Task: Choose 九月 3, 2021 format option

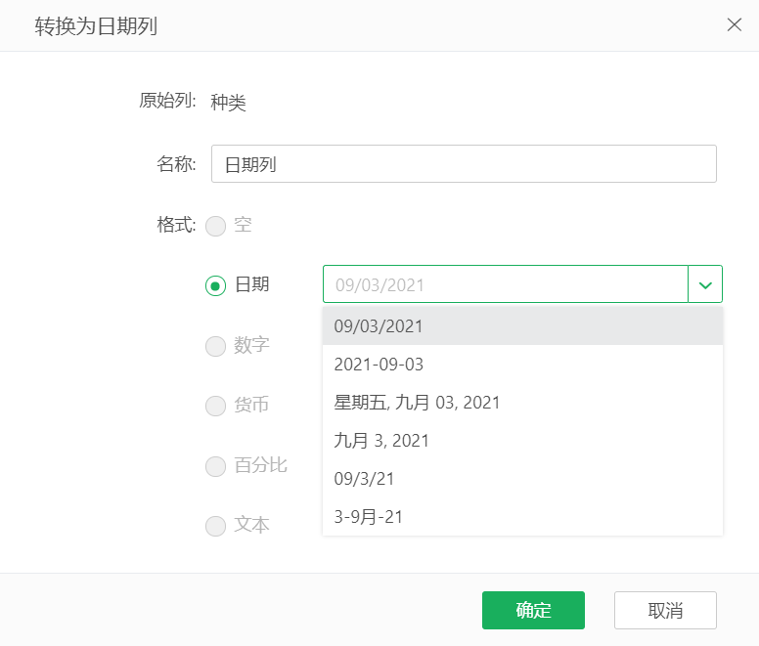Action: click(522, 441)
